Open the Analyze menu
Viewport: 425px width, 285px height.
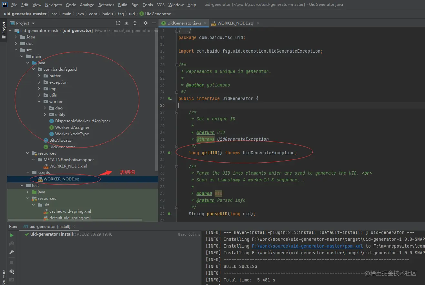[87, 5]
